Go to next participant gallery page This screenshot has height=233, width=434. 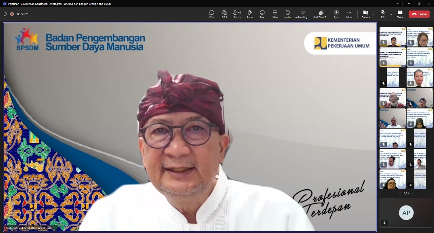click(x=412, y=193)
